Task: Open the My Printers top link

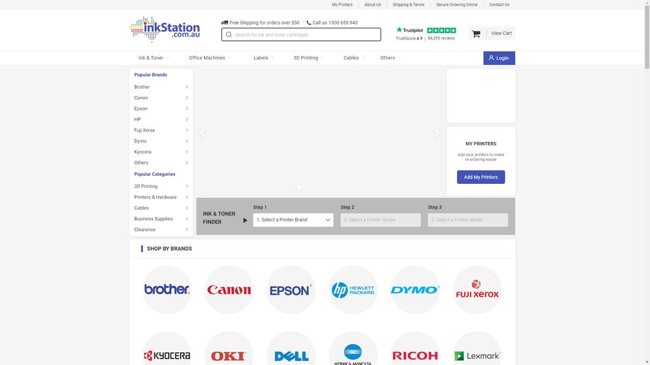Action: [342, 5]
